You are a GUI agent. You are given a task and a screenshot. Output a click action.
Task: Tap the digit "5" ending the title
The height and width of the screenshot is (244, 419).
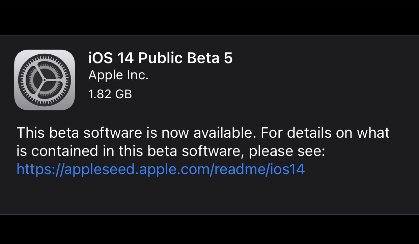228,58
